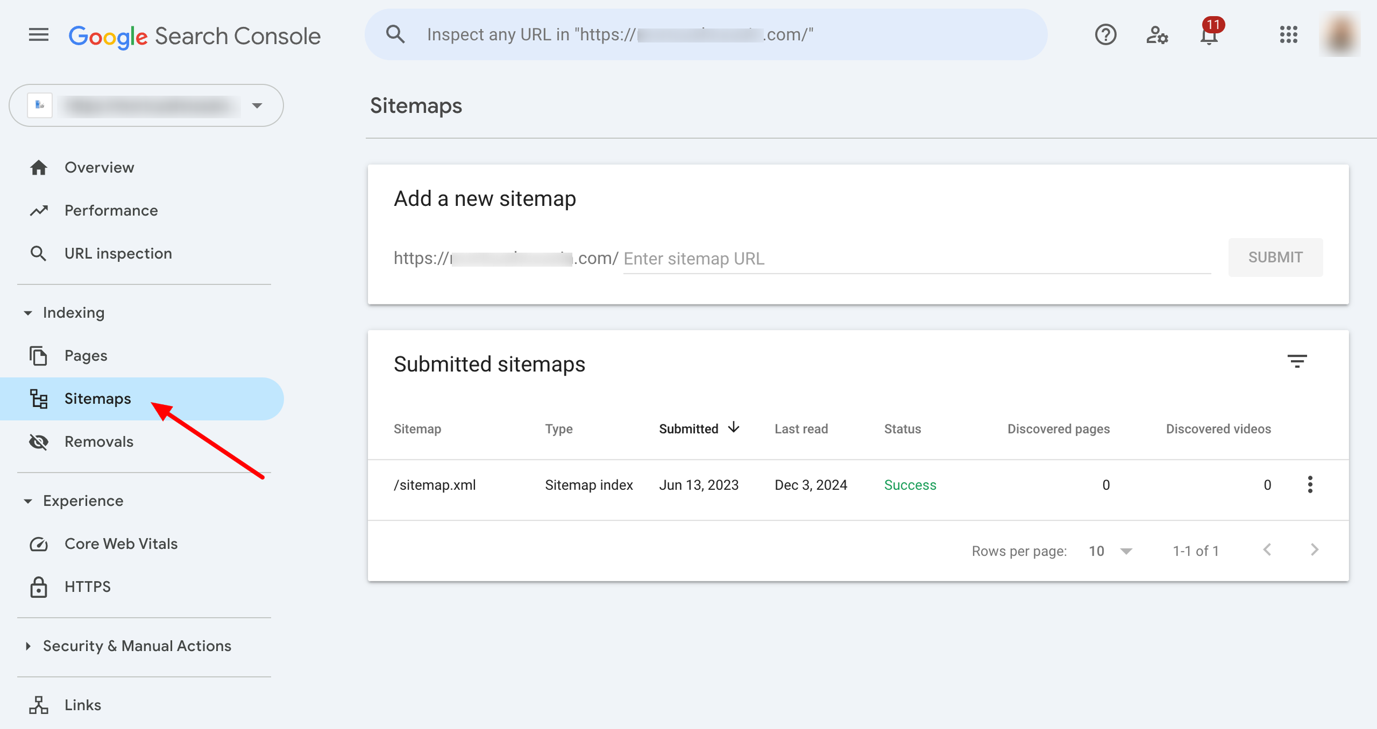Click the Pages documents icon

click(38, 356)
